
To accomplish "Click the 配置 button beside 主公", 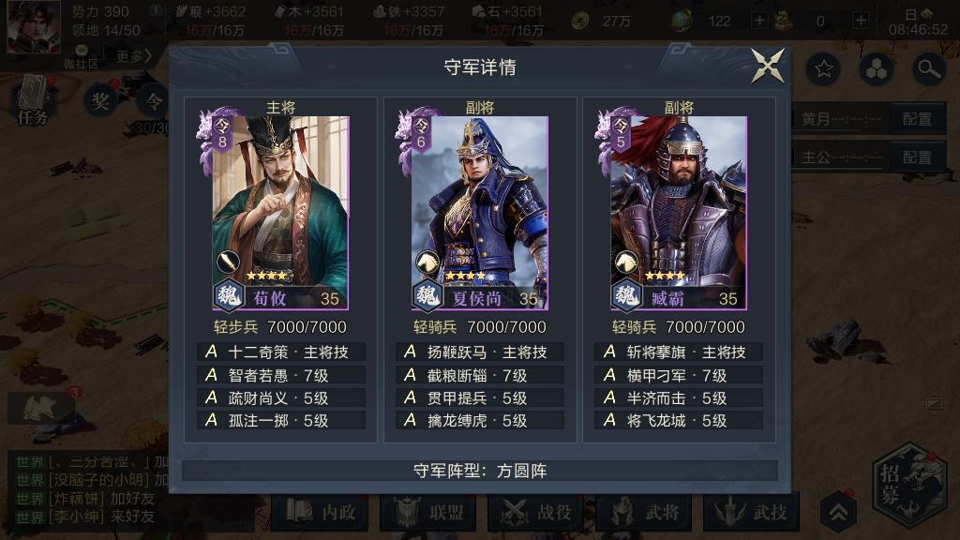I will tap(917, 157).
